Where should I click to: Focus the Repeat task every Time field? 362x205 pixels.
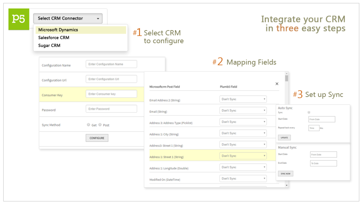click(x=314, y=128)
